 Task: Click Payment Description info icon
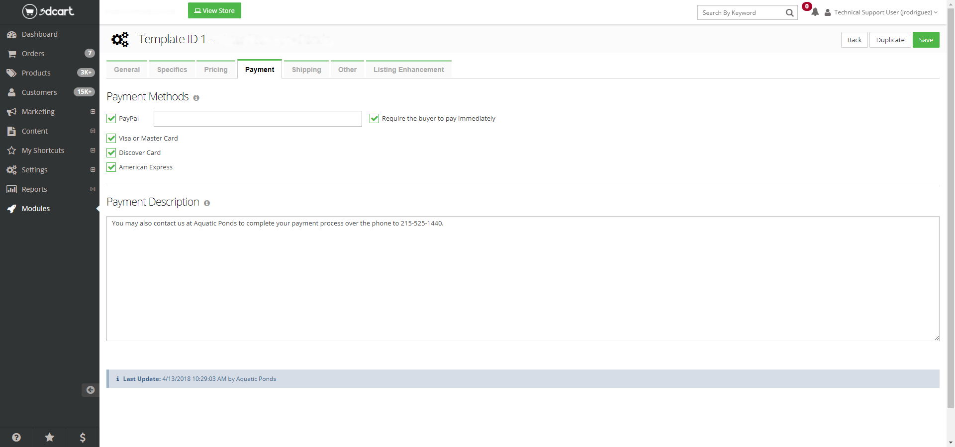207,203
